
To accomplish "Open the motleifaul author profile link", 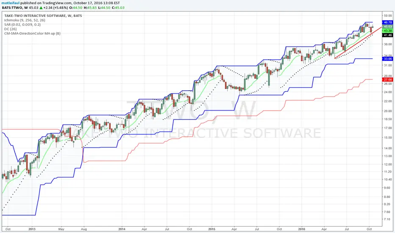I will click(11, 3).
